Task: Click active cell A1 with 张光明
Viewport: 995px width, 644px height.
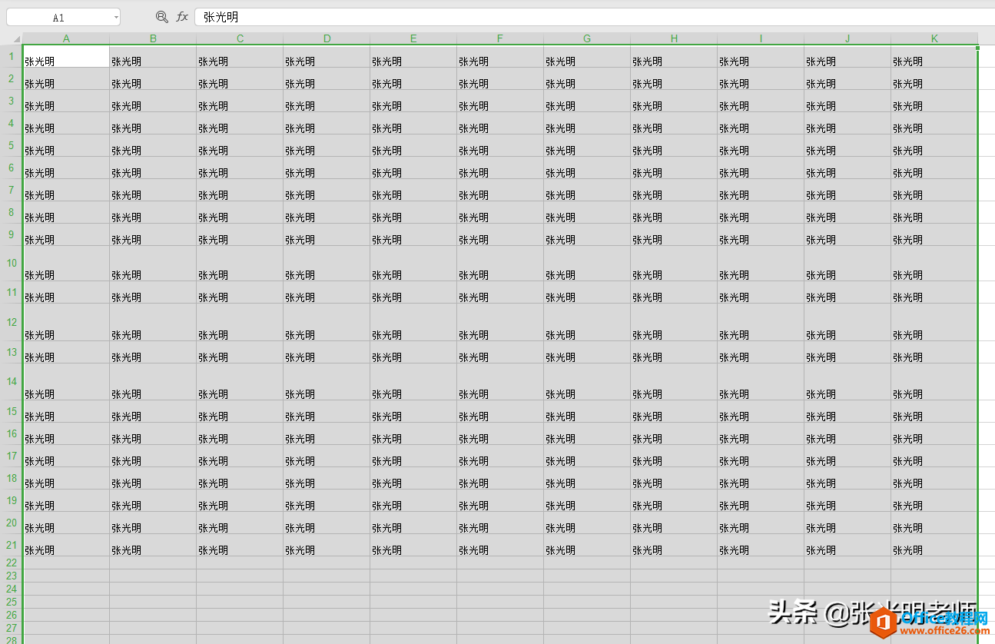Action: [x=66, y=56]
